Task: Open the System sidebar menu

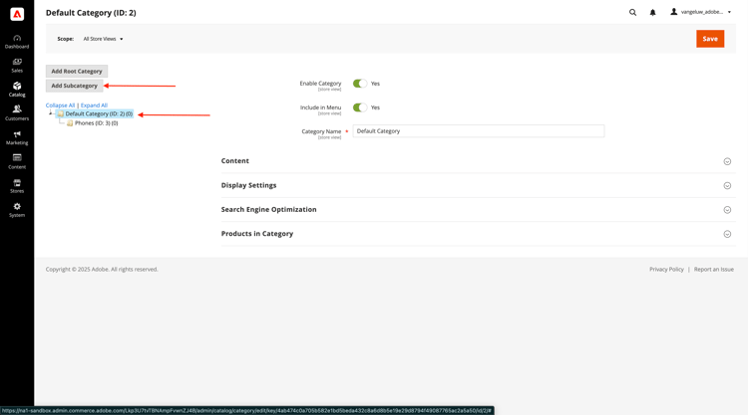Action: 17,210
